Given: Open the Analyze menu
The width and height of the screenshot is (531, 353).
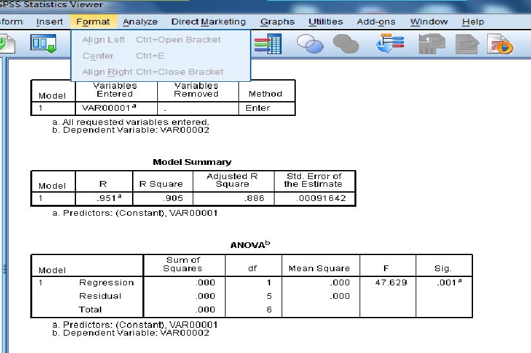Looking at the screenshot, I should pyautogui.click(x=140, y=22).
